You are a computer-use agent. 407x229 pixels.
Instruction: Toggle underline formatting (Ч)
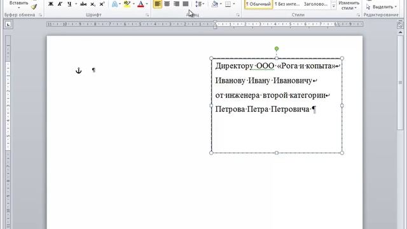click(x=69, y=4)
